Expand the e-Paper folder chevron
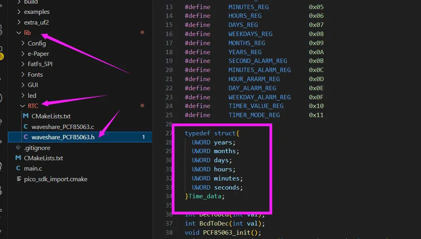The image size is (421, 239). (x=23, y=53)
